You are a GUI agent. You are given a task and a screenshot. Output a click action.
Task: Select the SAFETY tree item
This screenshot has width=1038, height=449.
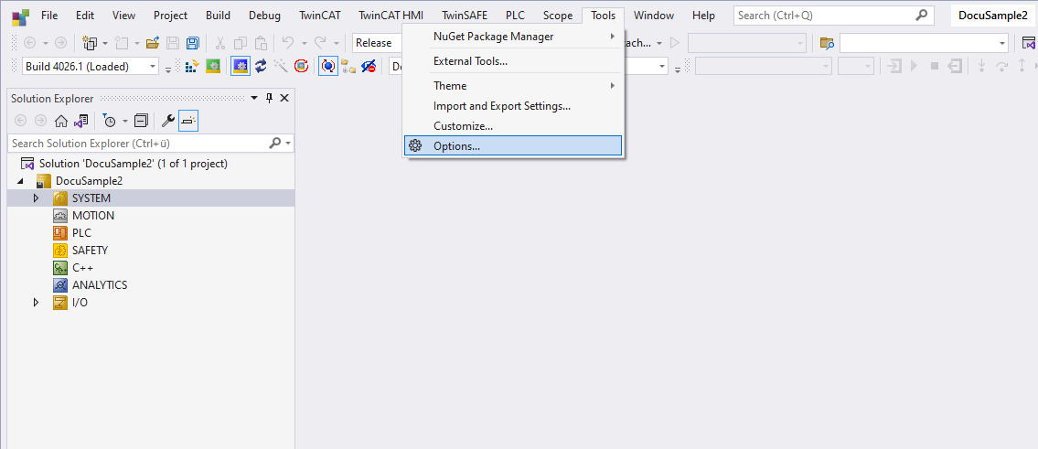click(x=90, y=251)
